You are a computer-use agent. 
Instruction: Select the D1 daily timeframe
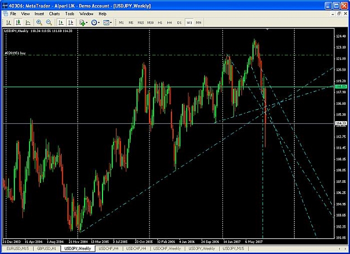(179, 22)
